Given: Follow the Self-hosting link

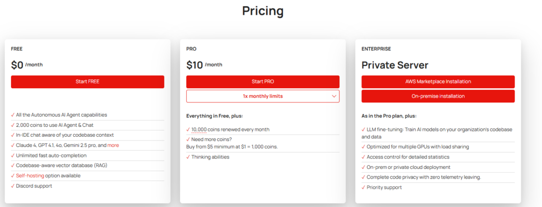Looking at the screenshot, I should [30, 176].
